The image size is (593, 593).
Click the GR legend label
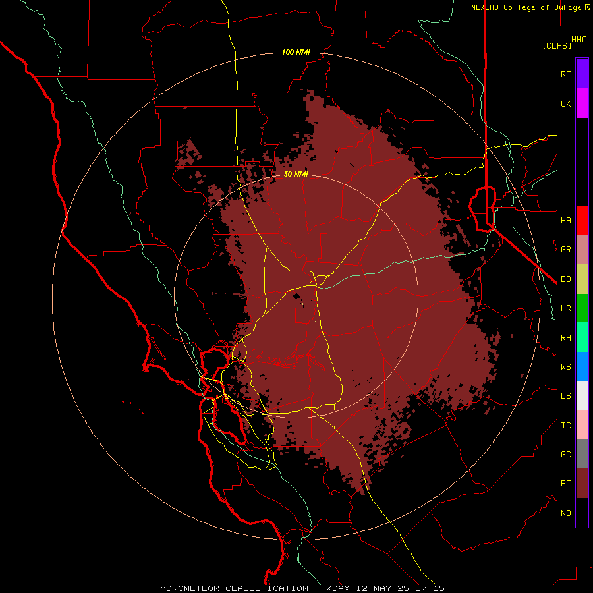[x=565, y=250]
